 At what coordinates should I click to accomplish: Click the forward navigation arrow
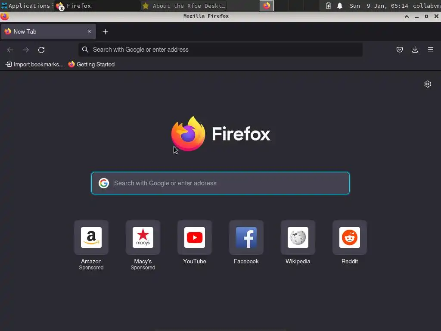[26, 50]
